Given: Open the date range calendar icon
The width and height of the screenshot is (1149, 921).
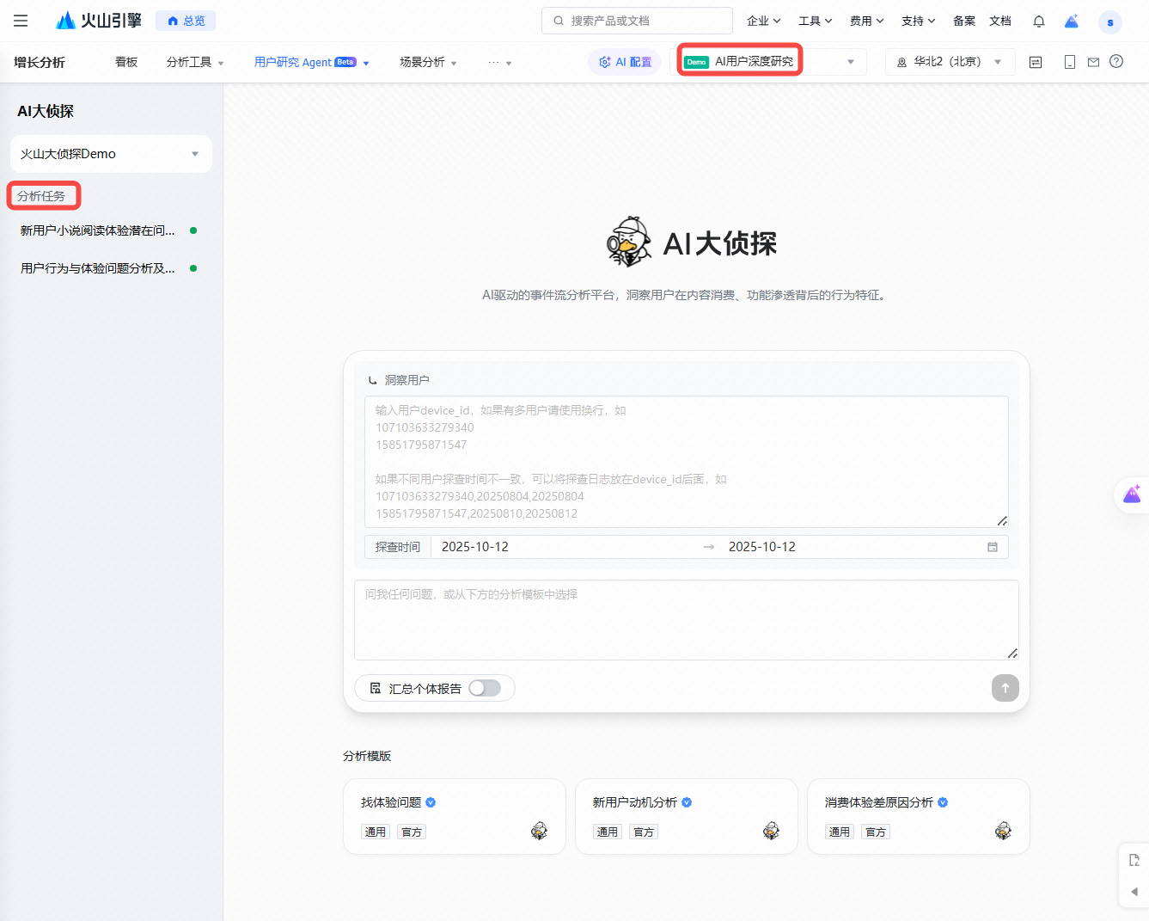Looking at the screenshot, I should tap(993, 547).
